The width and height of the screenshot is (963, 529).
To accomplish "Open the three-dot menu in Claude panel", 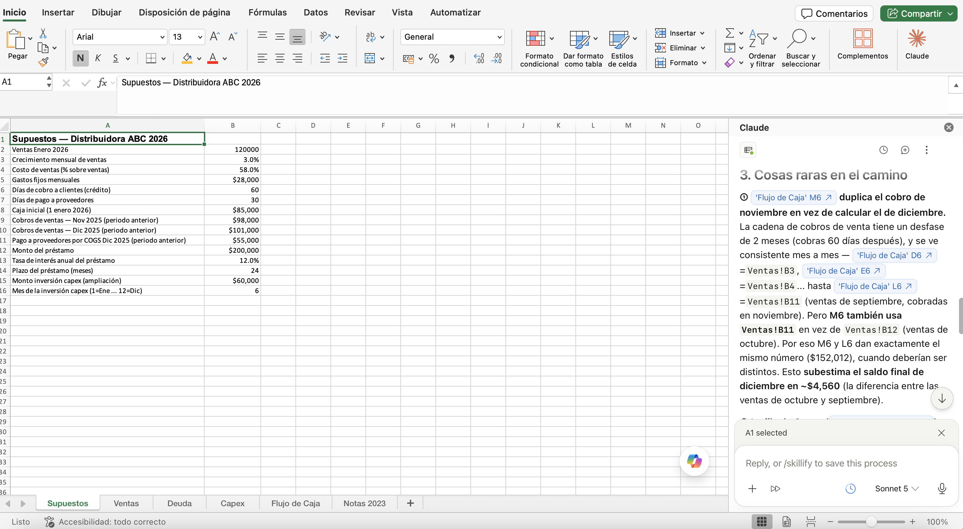I will pos(926,150).
